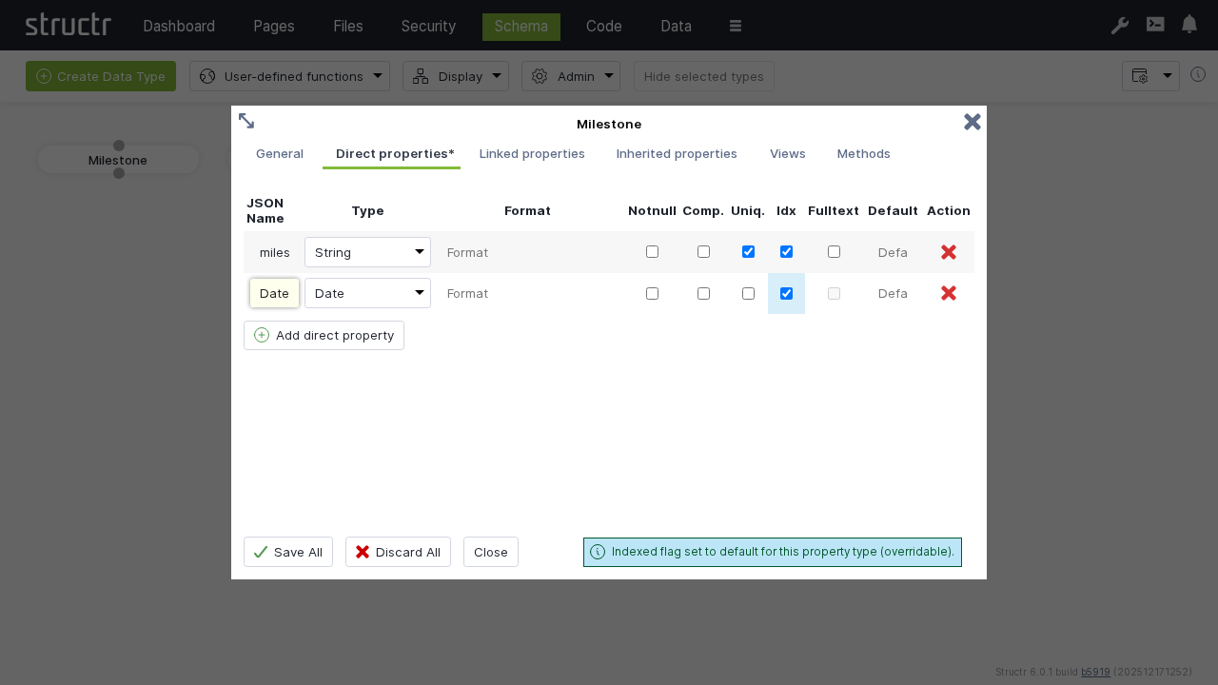
Task: Open the admin console terminal icon
Action: [x=1155, y=25]
